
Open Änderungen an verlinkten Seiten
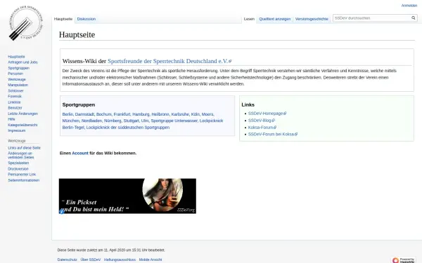[x=20, y=156]
